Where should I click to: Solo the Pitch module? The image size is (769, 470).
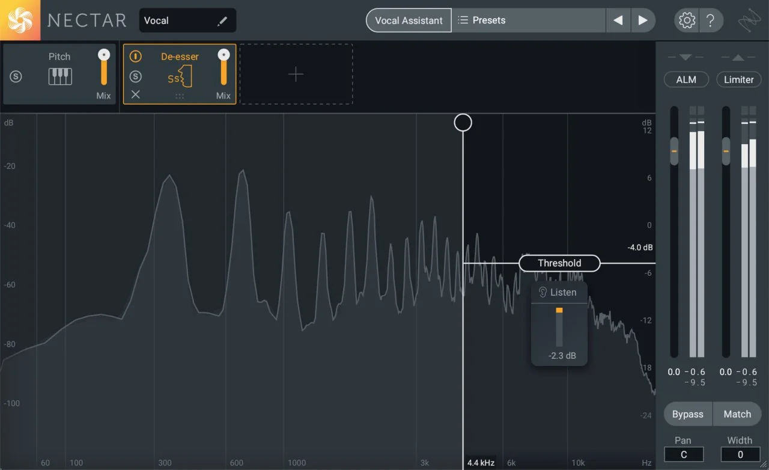pos(16,76)
